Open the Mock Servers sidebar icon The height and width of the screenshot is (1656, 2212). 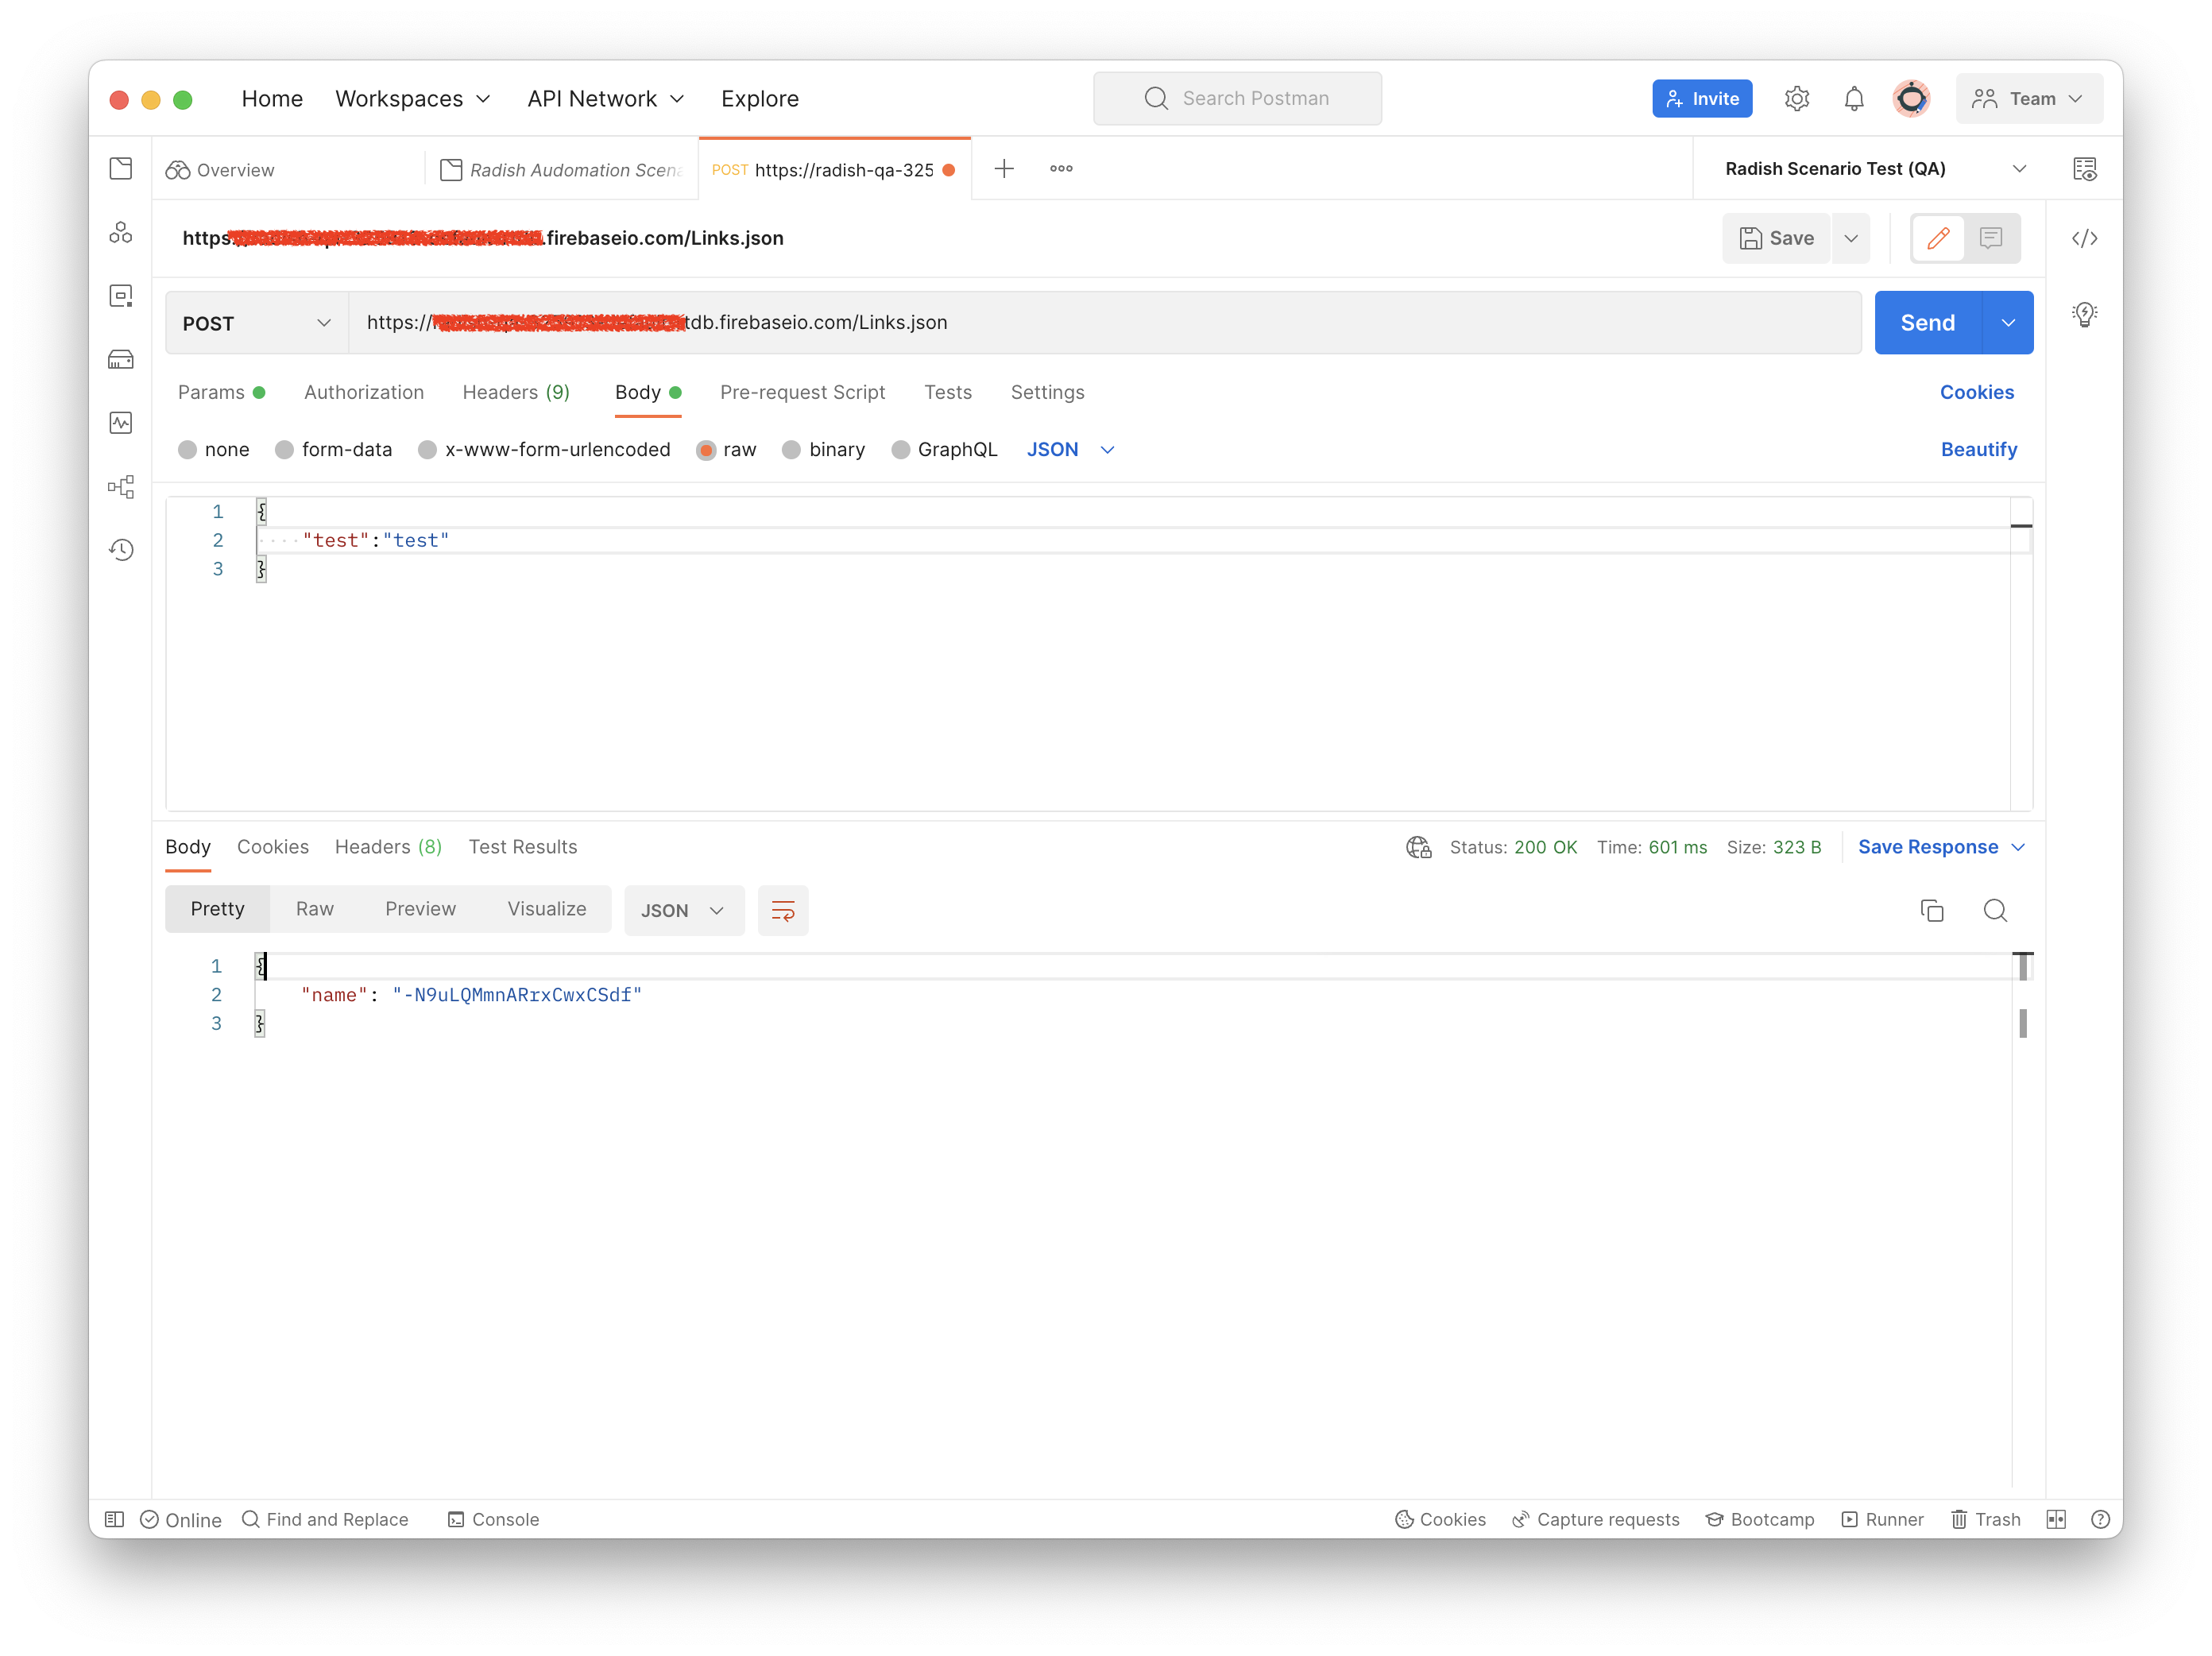[121, 359]
